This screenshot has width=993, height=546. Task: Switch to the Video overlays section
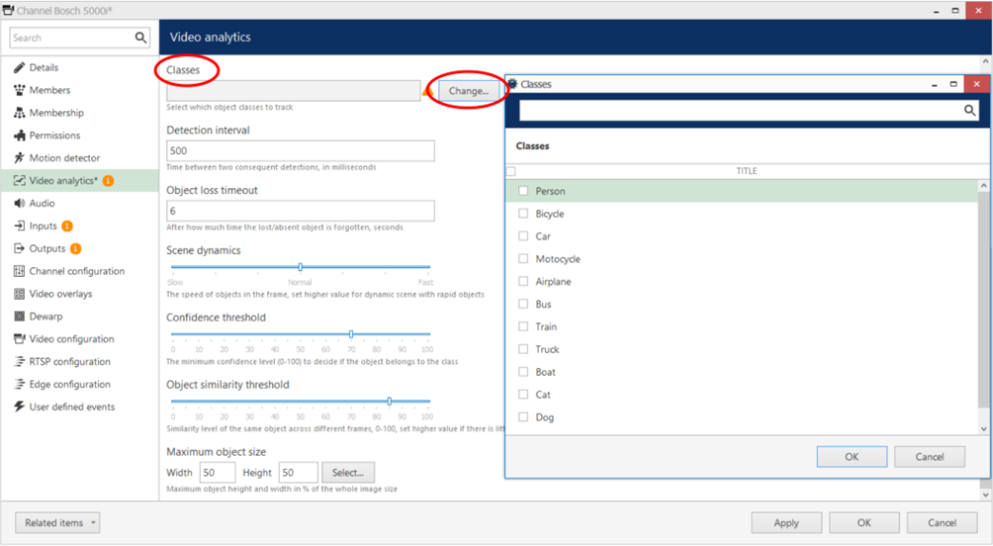pyautogui.click(x=60, y=294)
